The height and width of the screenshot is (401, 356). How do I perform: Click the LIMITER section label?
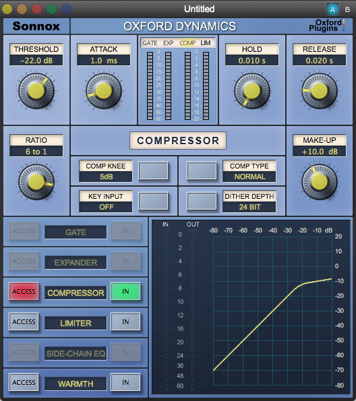click(x=76, y=323)
